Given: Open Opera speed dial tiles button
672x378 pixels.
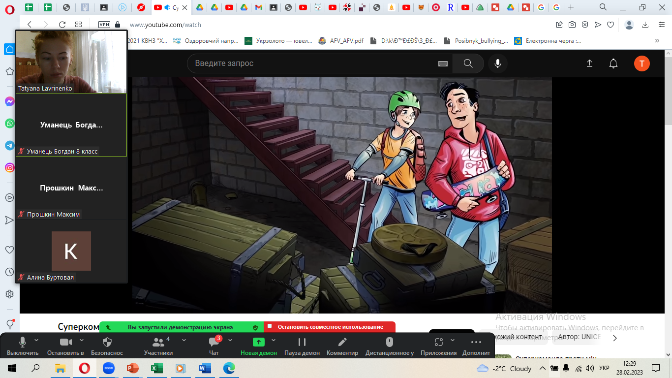Looking at the screenshot, I should (x=79, y=25).
